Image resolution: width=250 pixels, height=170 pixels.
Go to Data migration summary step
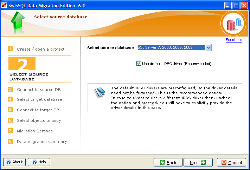click(x=42, y=142)
